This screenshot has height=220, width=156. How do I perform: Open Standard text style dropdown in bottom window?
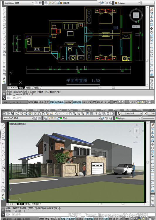click(x=132, y=113)
